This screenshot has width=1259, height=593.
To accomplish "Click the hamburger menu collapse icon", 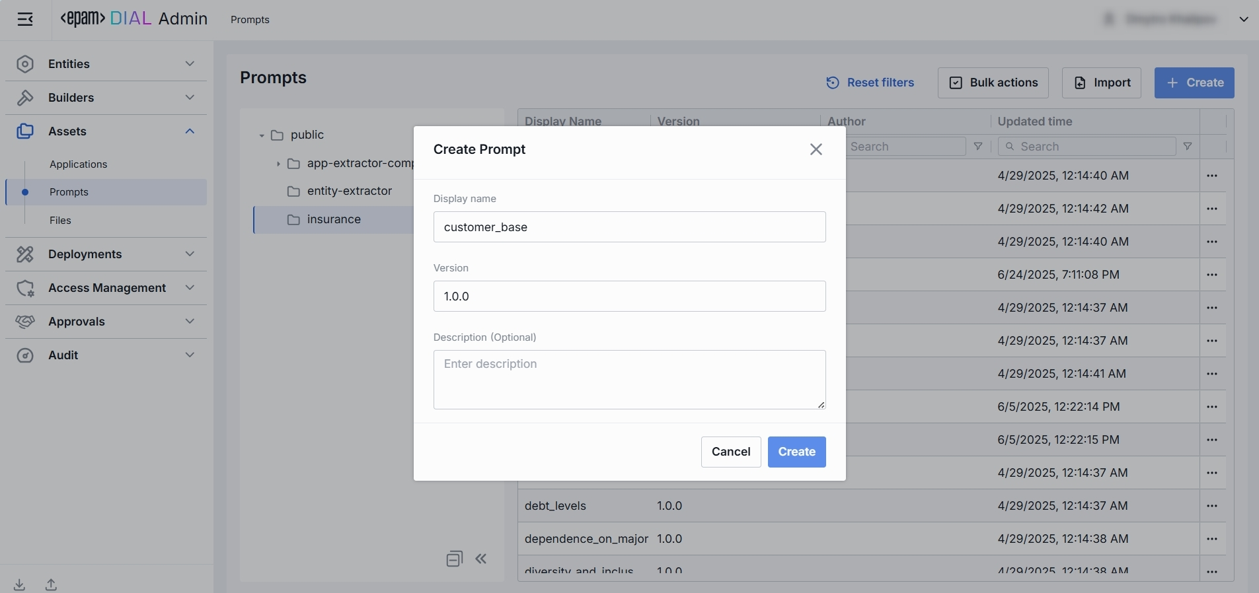I will 25,20.
